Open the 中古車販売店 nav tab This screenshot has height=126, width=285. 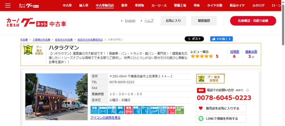point(105,6)
